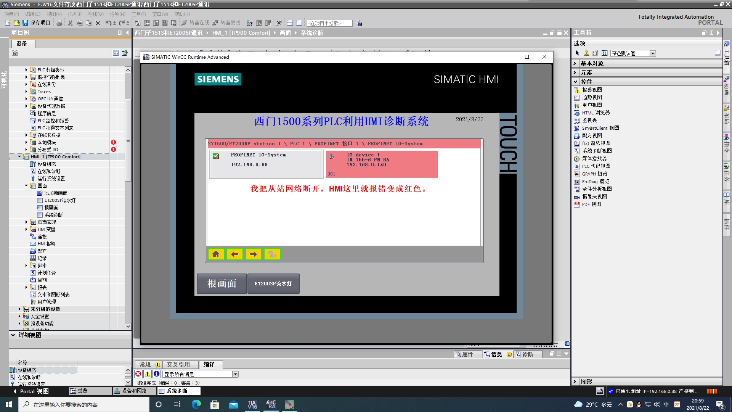The image size is (732, 412).
Task: Expand the 本地模块 tree node
Action: tap(26, 142)
